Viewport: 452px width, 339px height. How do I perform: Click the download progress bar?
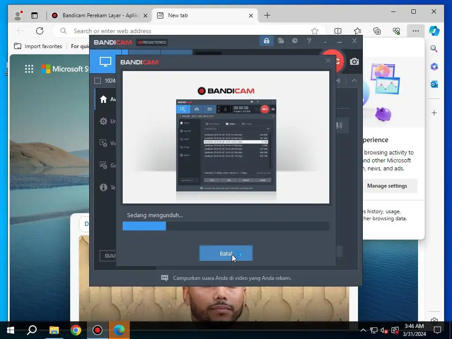[x=226, y=226]
